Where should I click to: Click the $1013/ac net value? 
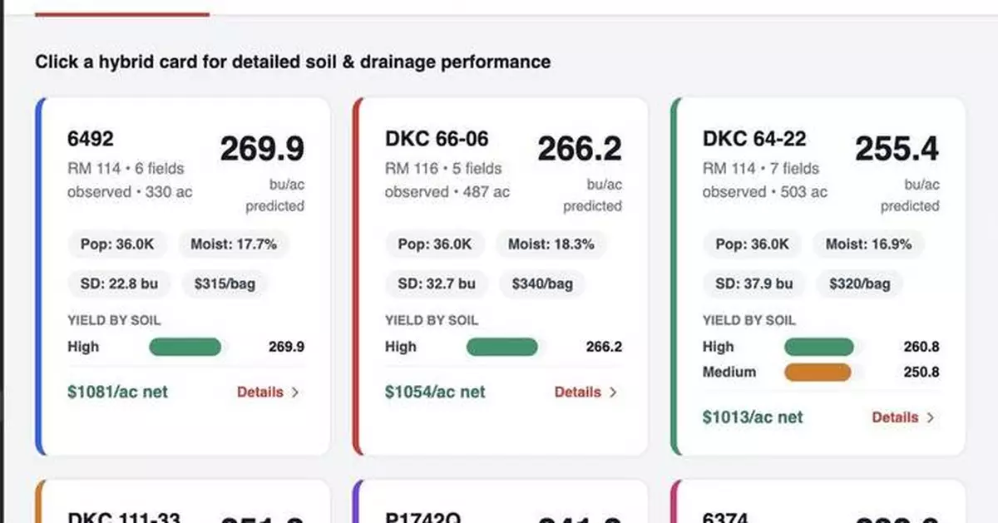[753, 417]
